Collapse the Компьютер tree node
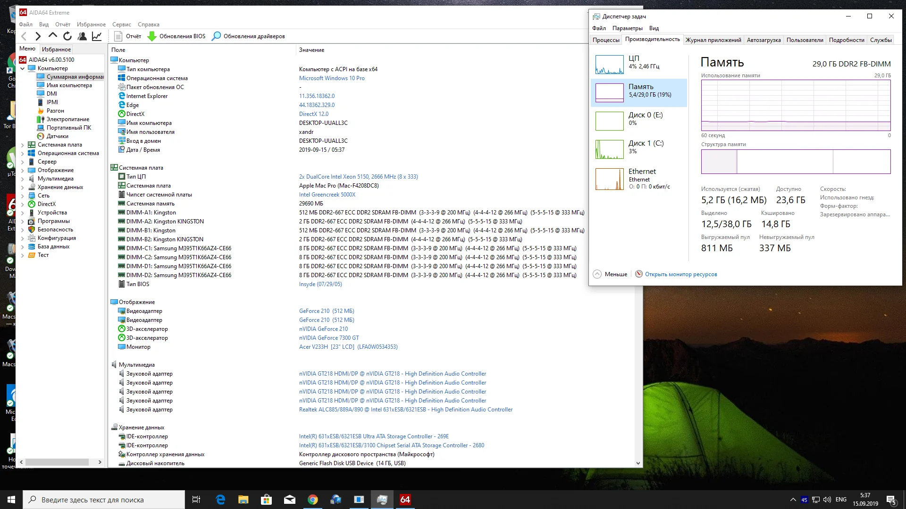This screenshot has height=509, width=906. (22, 68)
